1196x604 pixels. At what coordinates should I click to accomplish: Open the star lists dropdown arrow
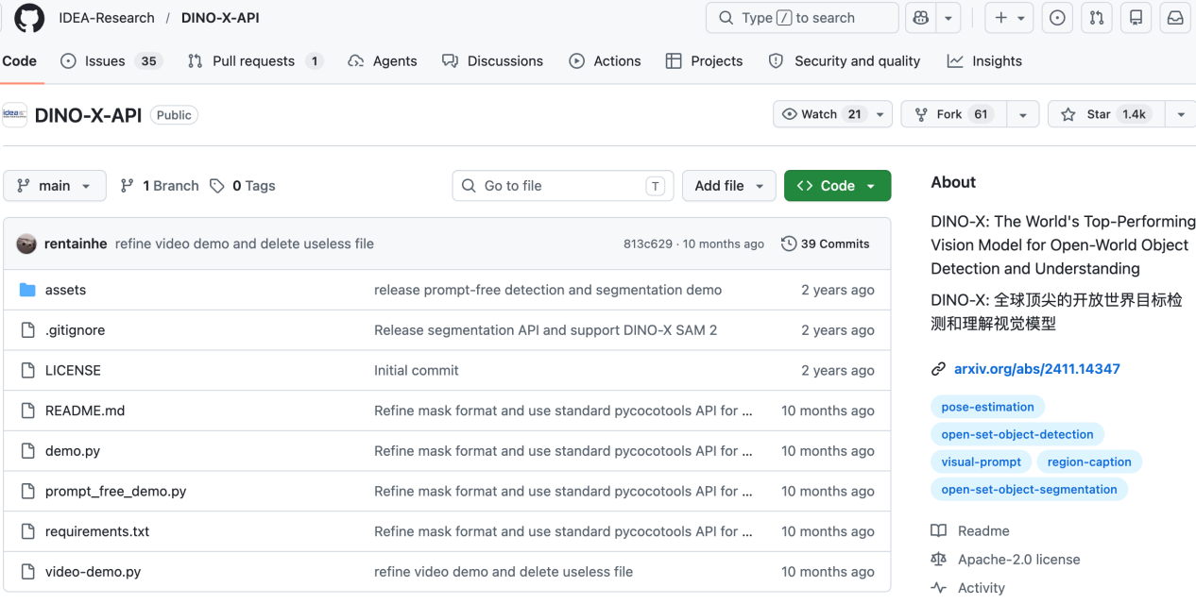coord(1180,114)
